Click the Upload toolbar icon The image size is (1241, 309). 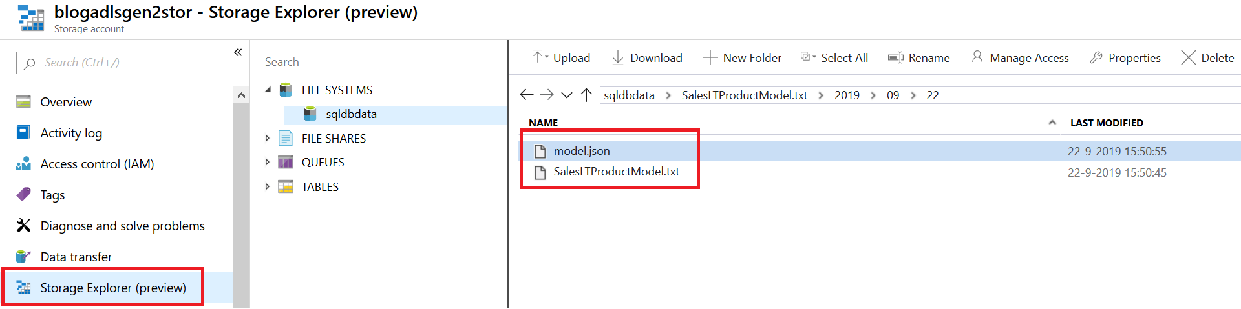[x=538, y=57]
